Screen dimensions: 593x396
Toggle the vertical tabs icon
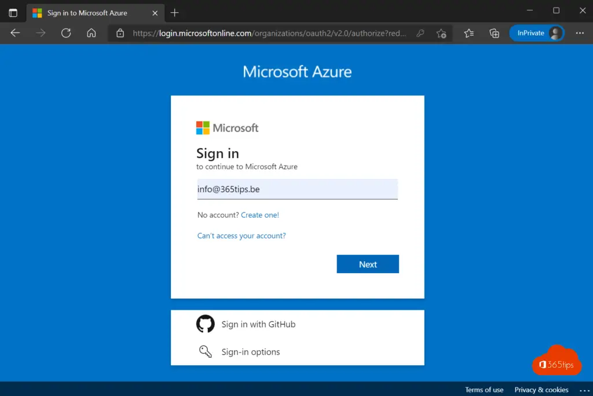click(13, 13)
